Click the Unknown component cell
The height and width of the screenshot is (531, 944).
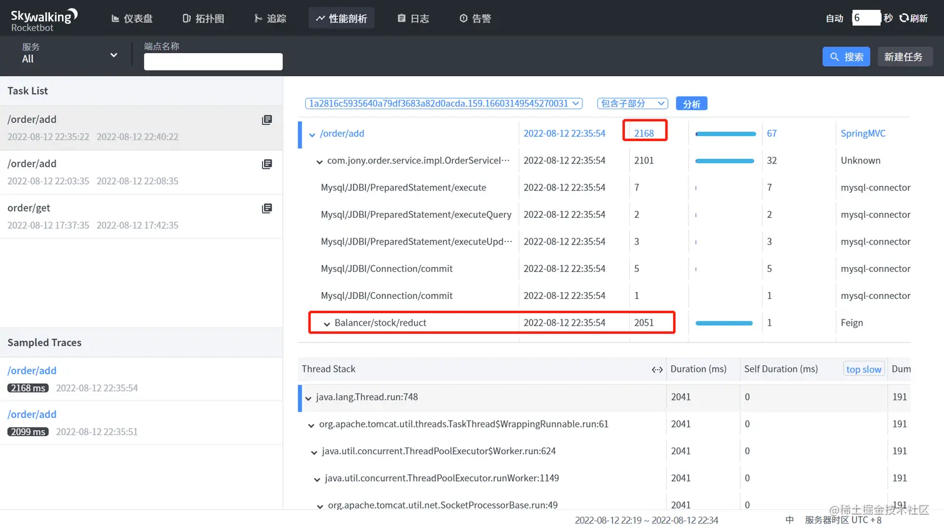[x=860, y=160]
